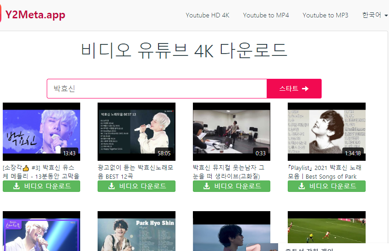Open the second-row dark-haired profile thumbnail
Screen dimensions: 389x251
tap(231, 231)
